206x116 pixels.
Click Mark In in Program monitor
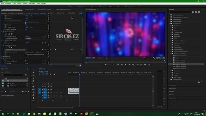coord(110,65)
